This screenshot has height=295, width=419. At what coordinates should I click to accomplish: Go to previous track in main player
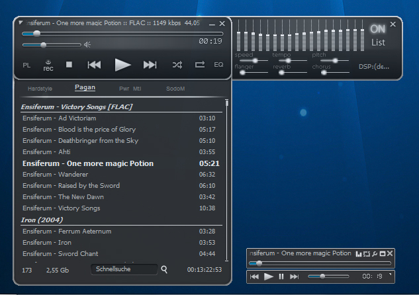point(95,65)
